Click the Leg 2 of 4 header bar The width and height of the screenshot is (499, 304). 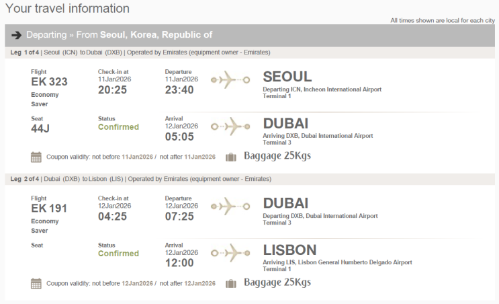[x=249, y=179]
